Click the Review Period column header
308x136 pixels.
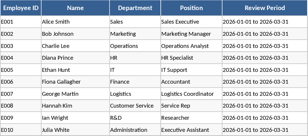(x=265, y=8)
